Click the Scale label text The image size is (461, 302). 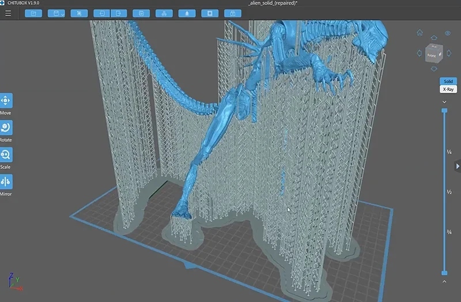(x=5, y=167)
